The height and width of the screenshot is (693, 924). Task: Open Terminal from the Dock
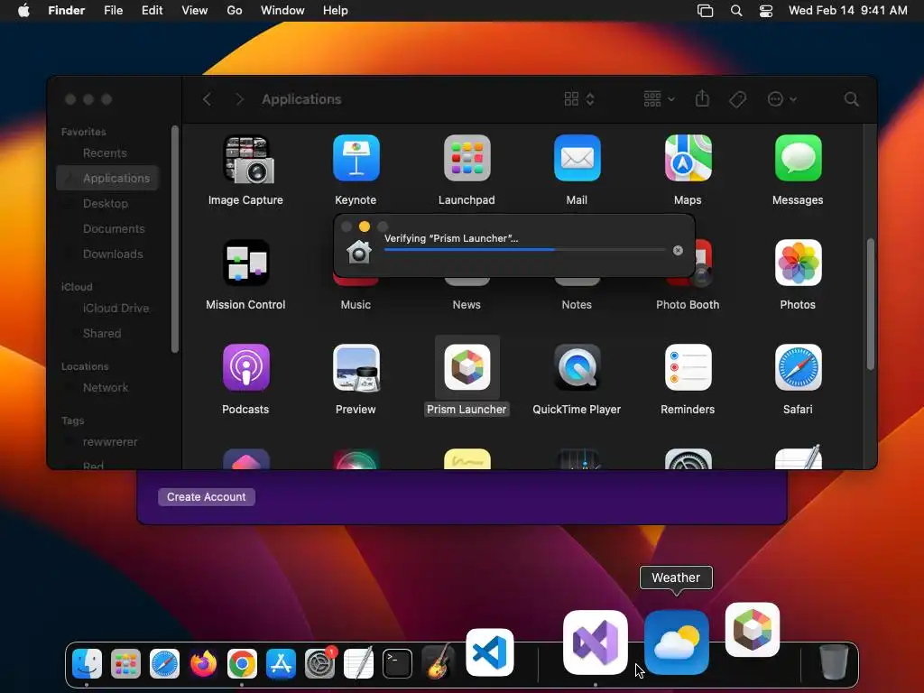point(397,664)
